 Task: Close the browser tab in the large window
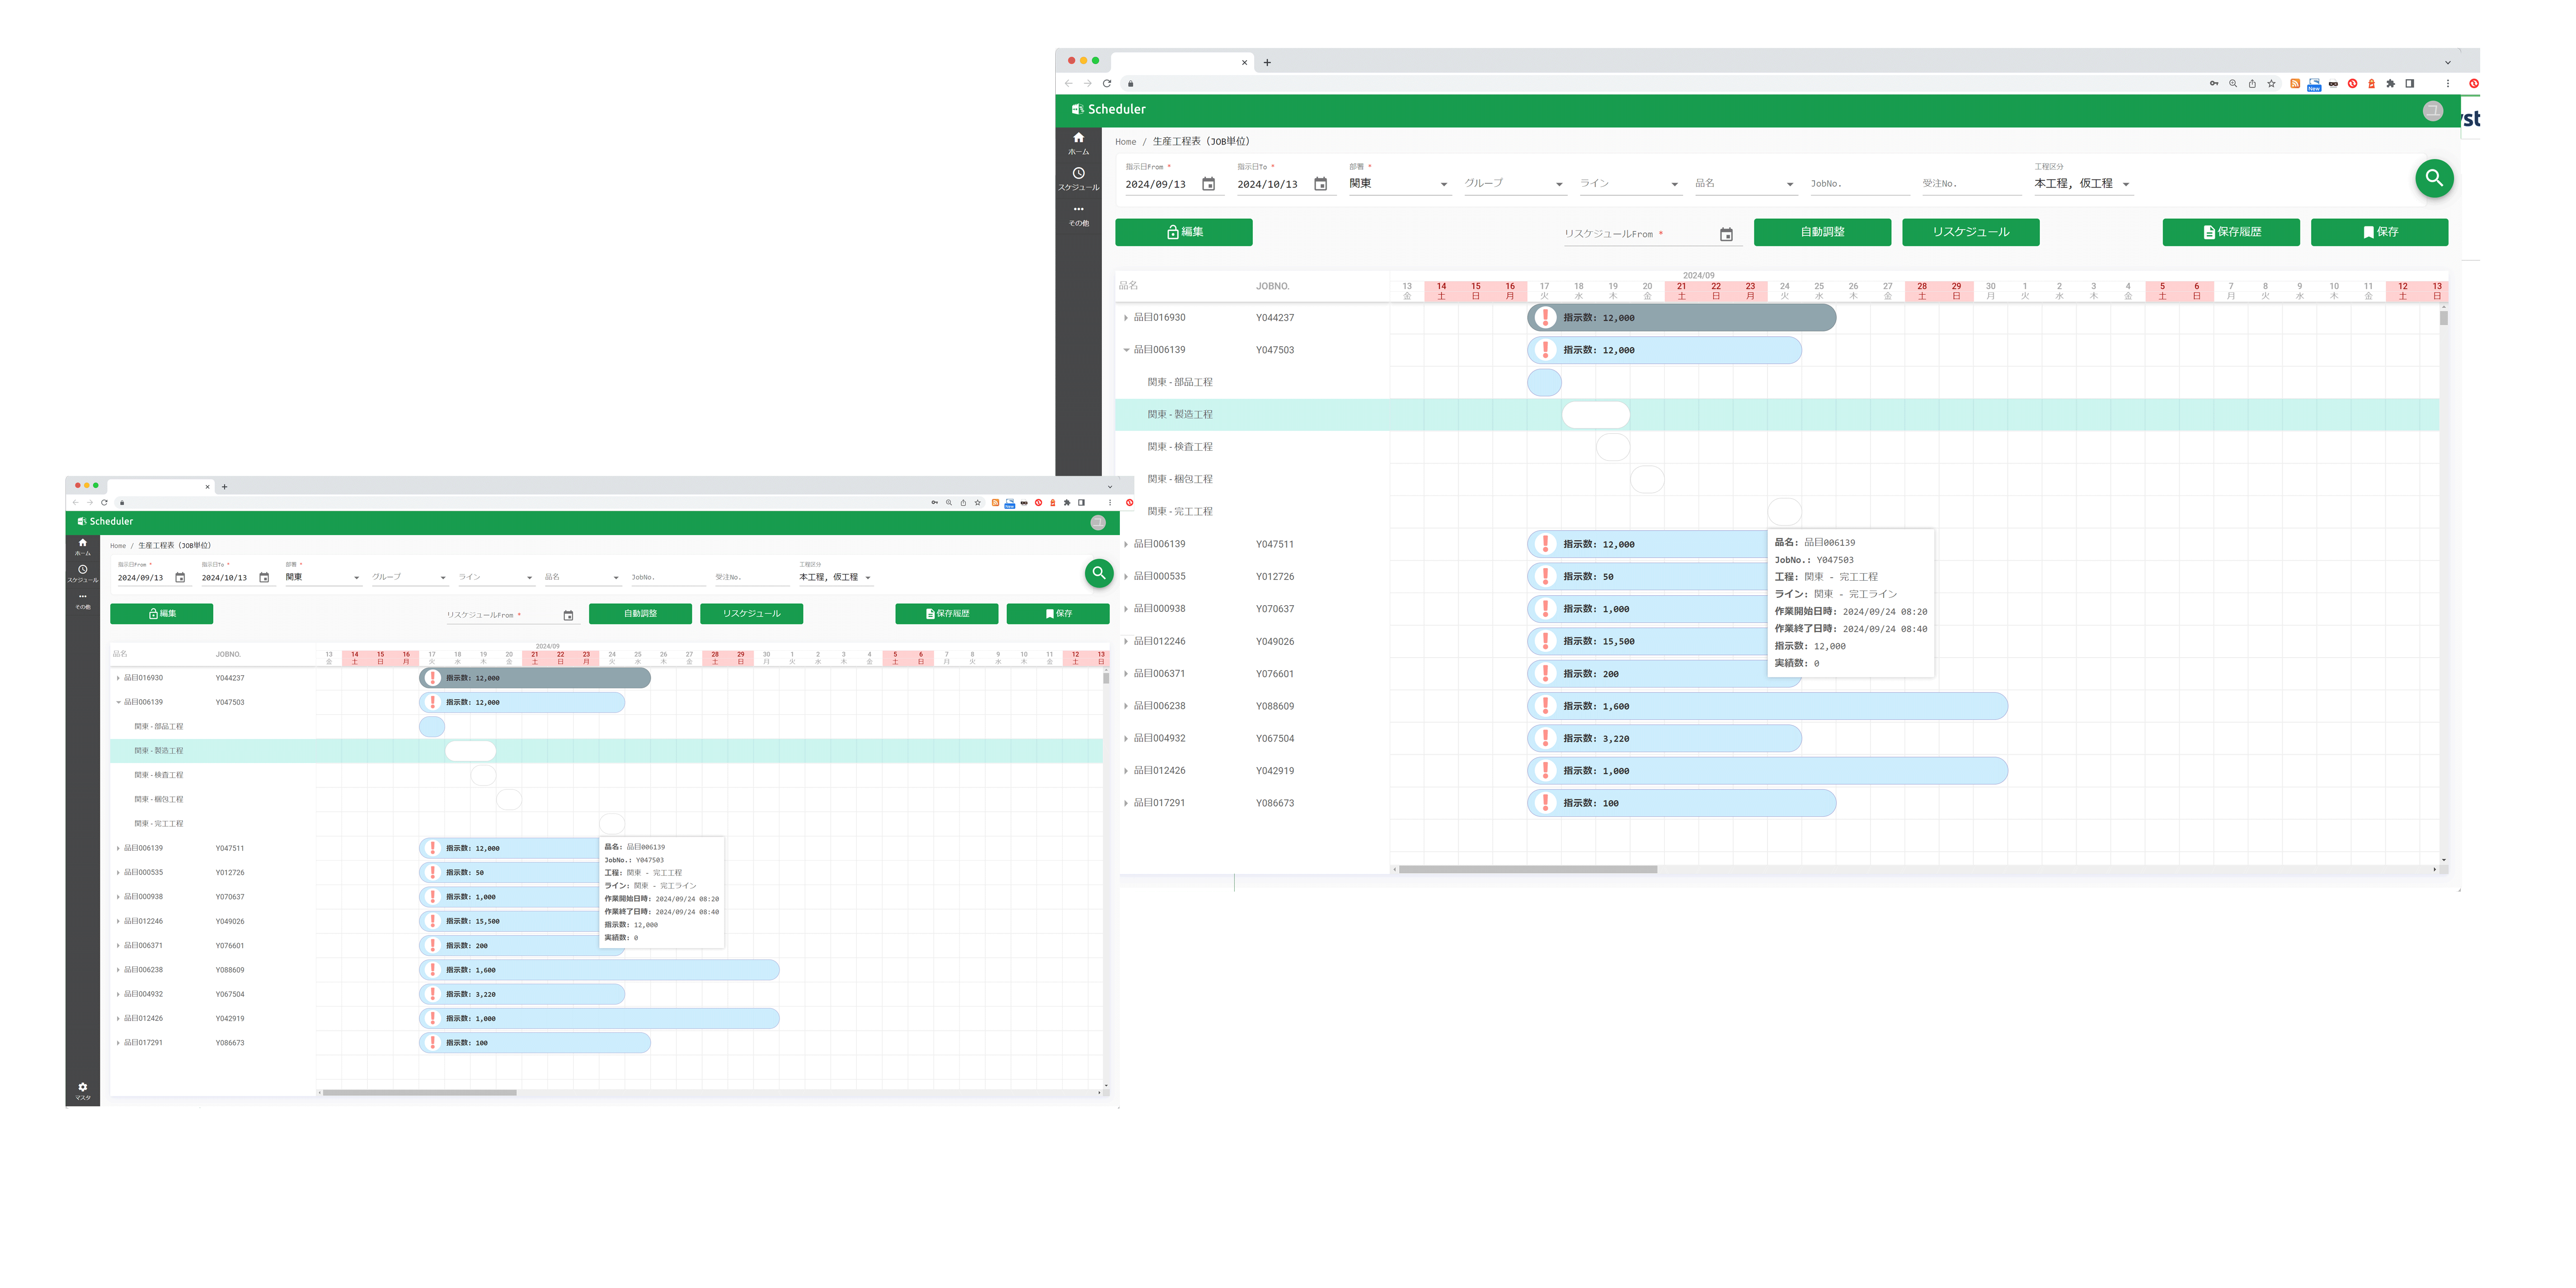click(x=1244, y=62)
